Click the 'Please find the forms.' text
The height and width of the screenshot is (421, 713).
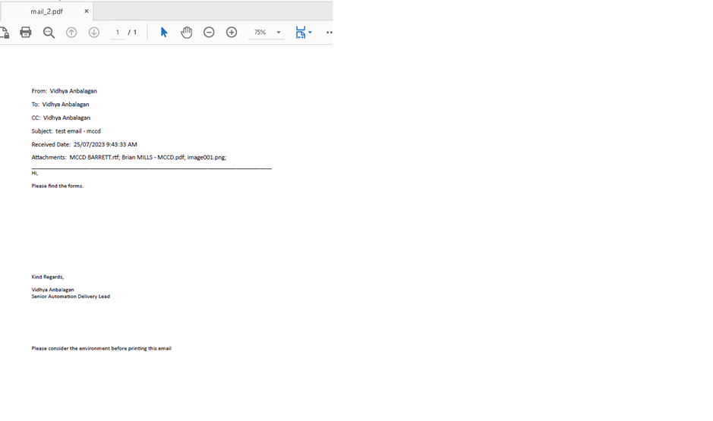point(57,186)
